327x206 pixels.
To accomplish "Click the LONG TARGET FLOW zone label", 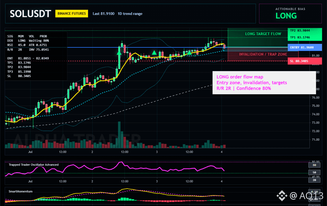I will [263, 34].
